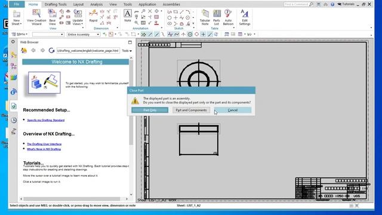Maximize the Web Browser panel
382x215 pixels.
pyautogui.click(x=130, y=42)
